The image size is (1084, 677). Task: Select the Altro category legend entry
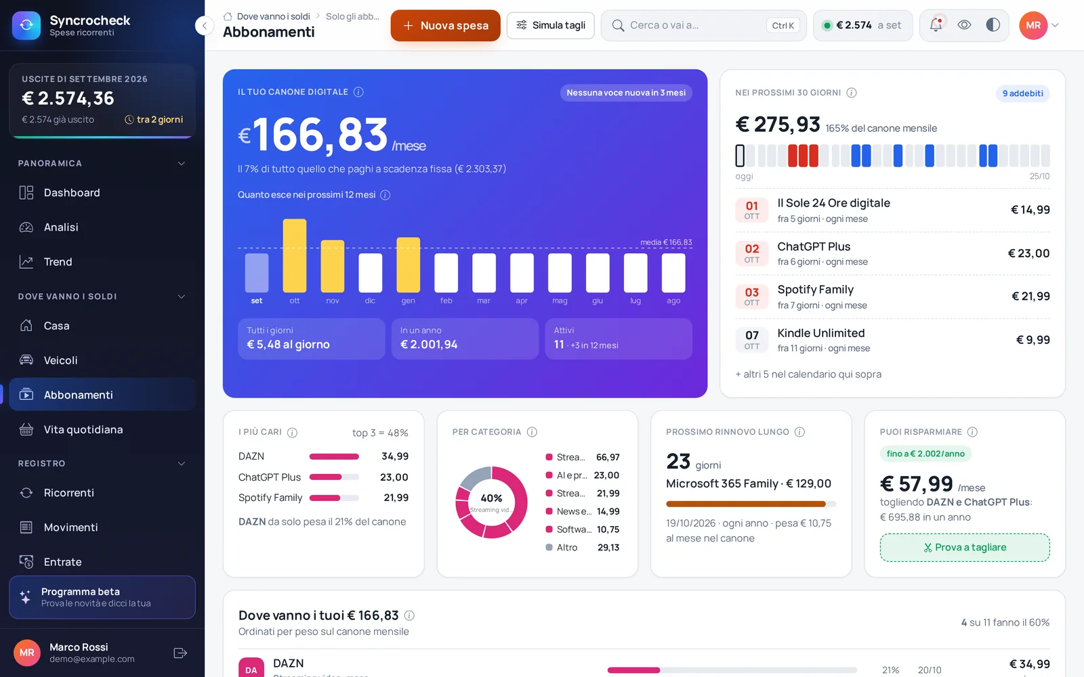coord(583,548)
